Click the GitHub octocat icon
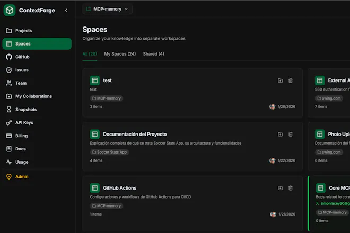 [x=9, y=57]
